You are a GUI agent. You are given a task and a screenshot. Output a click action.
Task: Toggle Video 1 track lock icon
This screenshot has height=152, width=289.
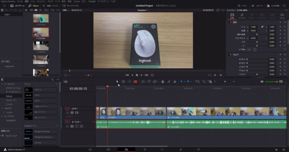click(x=67, y=112)
